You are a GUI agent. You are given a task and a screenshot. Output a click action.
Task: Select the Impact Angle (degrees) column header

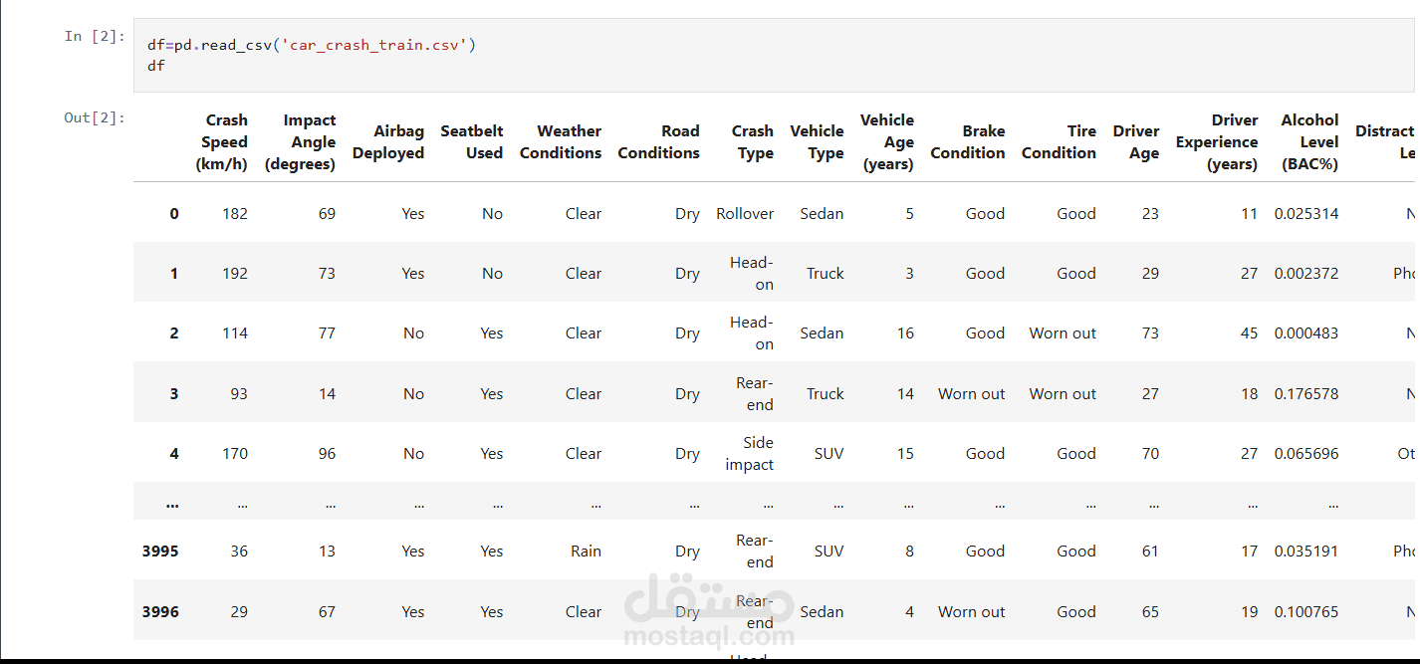(x=301, y=142)
